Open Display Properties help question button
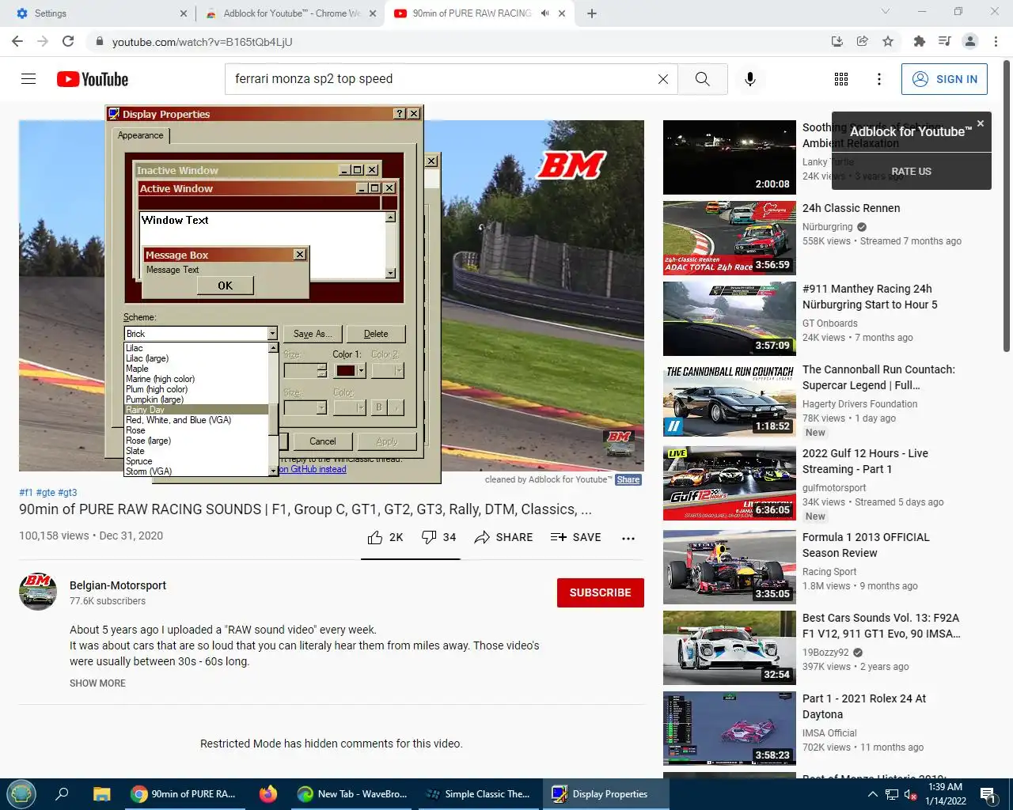The height and width of the screenshot is (810, 1013). [x=400, y=114]
